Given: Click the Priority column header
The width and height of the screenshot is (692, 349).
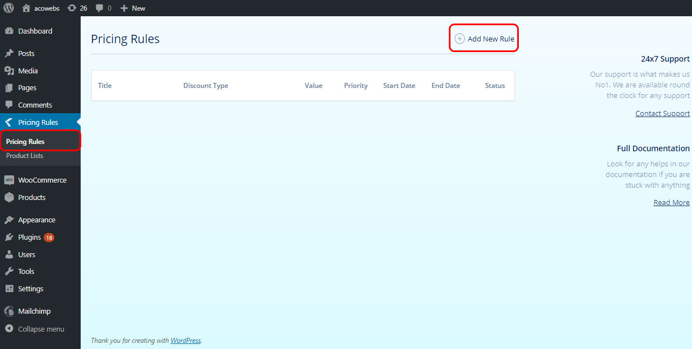Looking at the screenshot, I should [x=356, y=86].
